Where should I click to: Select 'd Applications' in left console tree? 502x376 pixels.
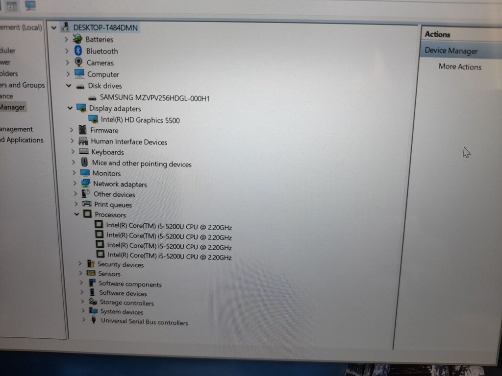(x=22, y=140)
